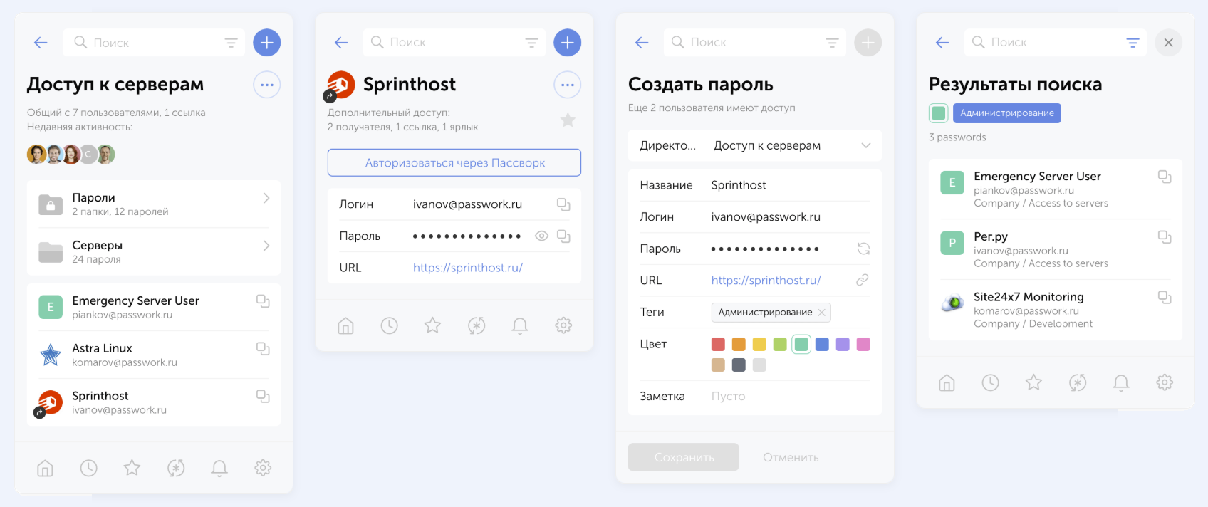Expand the Серверы folder row
This screenshot has width=1208, height=507.
tap(154, 251)
